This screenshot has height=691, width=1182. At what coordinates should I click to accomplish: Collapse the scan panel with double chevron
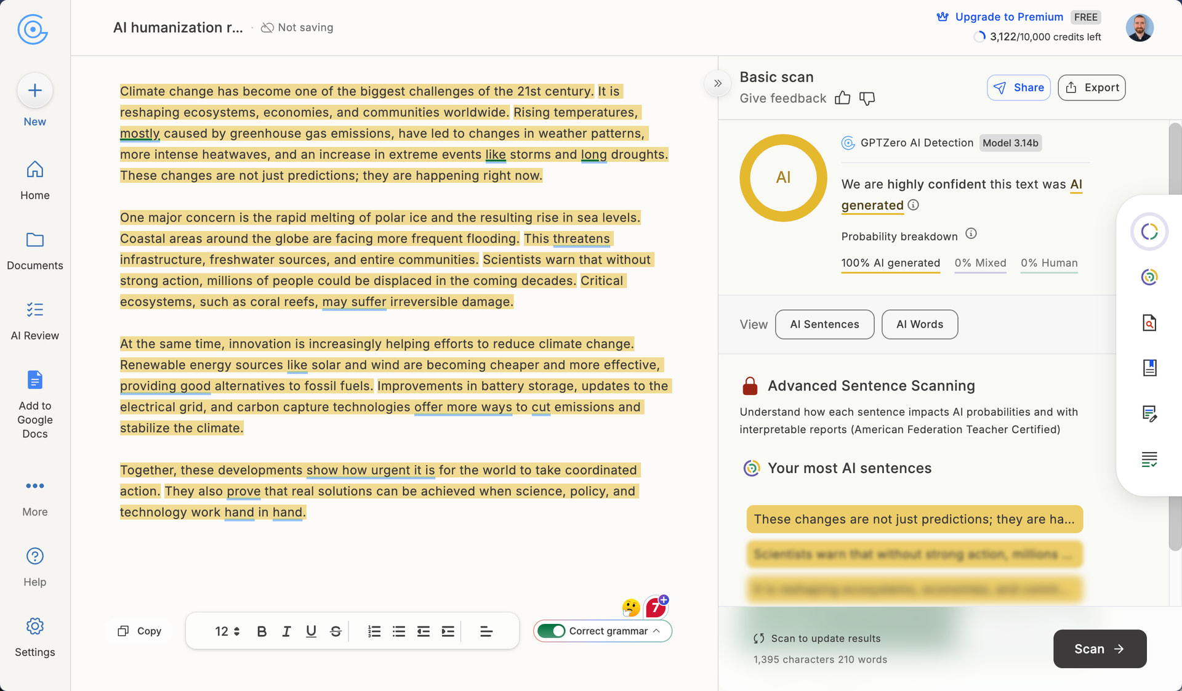pos(717,83)
